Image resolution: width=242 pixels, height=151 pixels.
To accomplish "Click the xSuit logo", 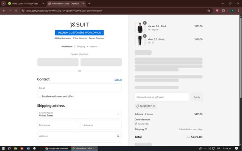I will [79, 25].
